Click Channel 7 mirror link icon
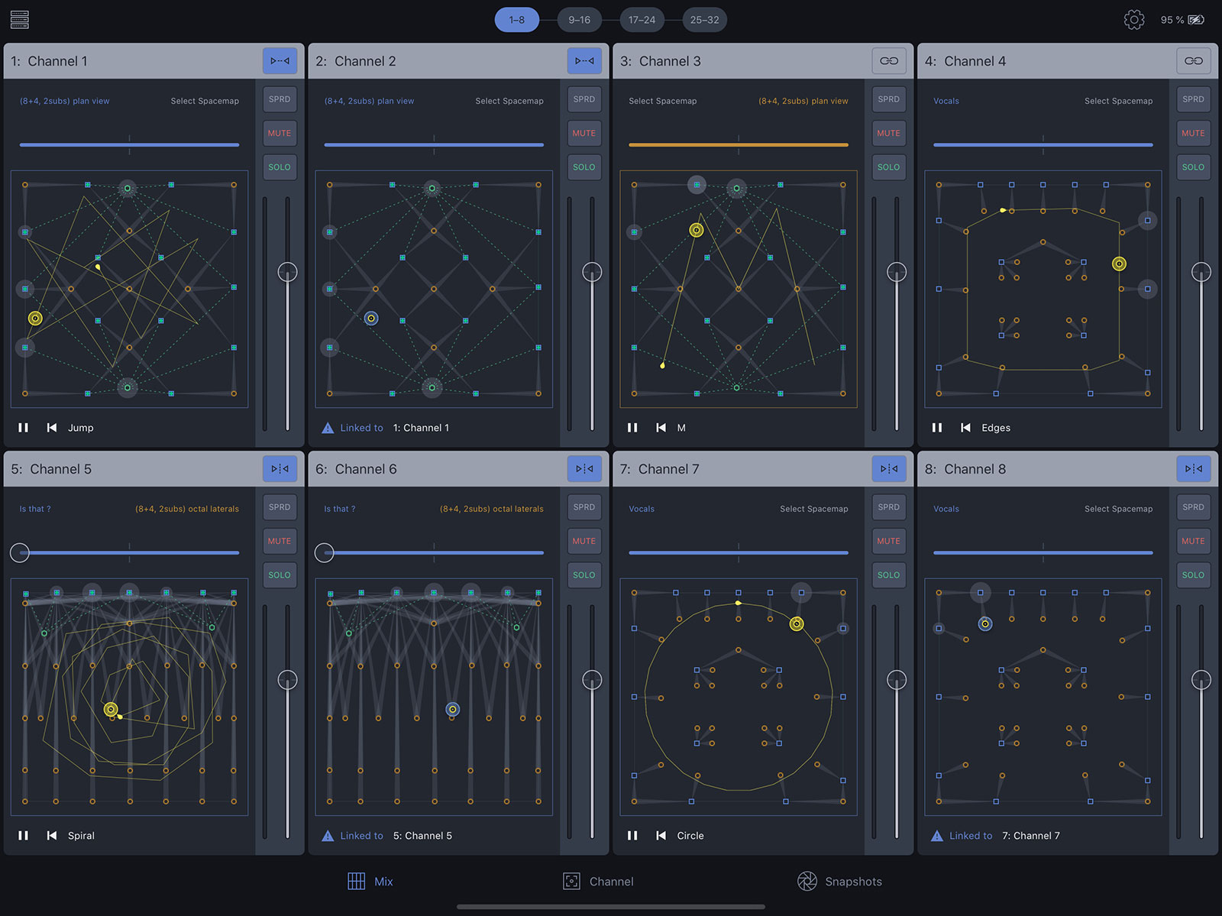The width and height of the screenshot is (1222, 916). pyautogui.click(x=888, y=469)
